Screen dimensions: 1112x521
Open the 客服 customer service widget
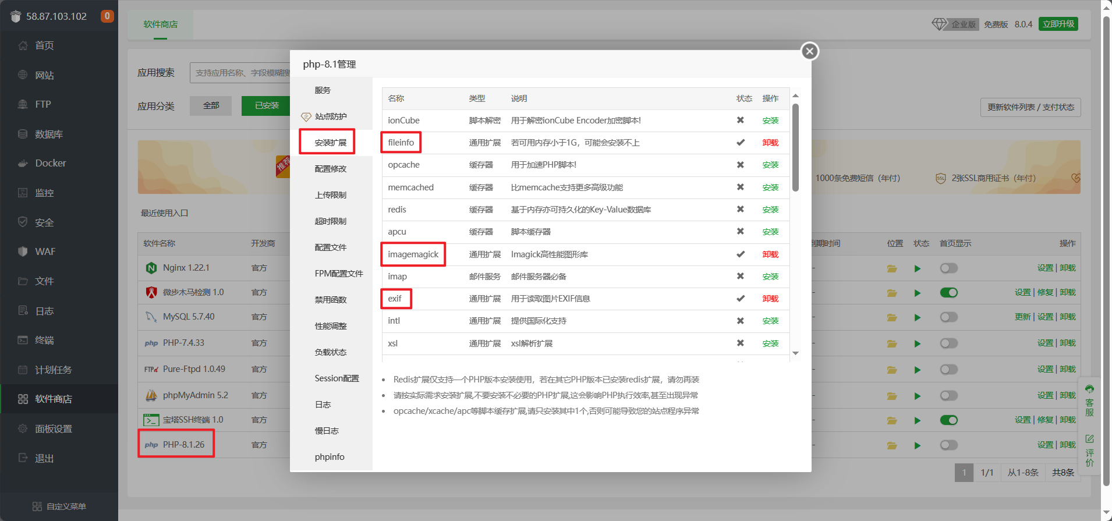pyautogui.click(x=1089, y=401)
